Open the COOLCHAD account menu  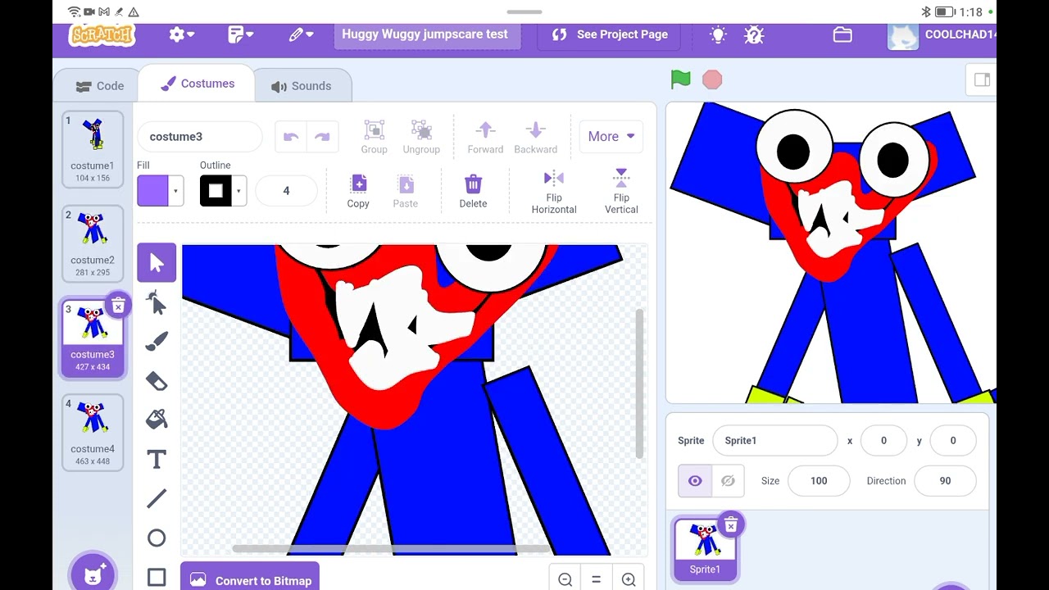(x=942, y=34)
